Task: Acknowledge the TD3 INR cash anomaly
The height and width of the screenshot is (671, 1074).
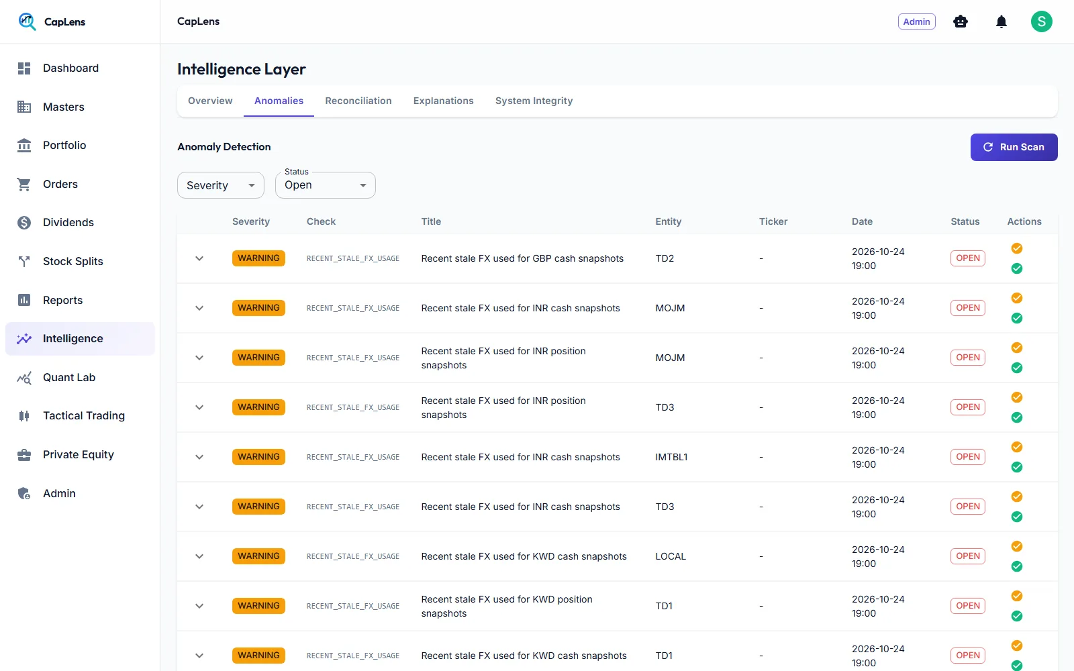Action: [x=1017, y=497]
